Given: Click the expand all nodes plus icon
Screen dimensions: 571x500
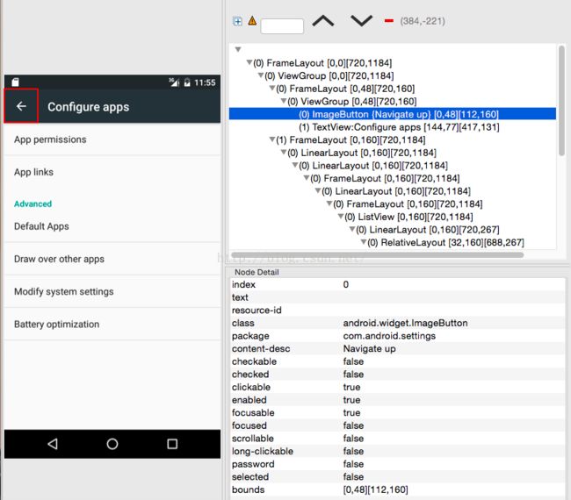Looking at the screenshot, I should [x=237, y=21].
